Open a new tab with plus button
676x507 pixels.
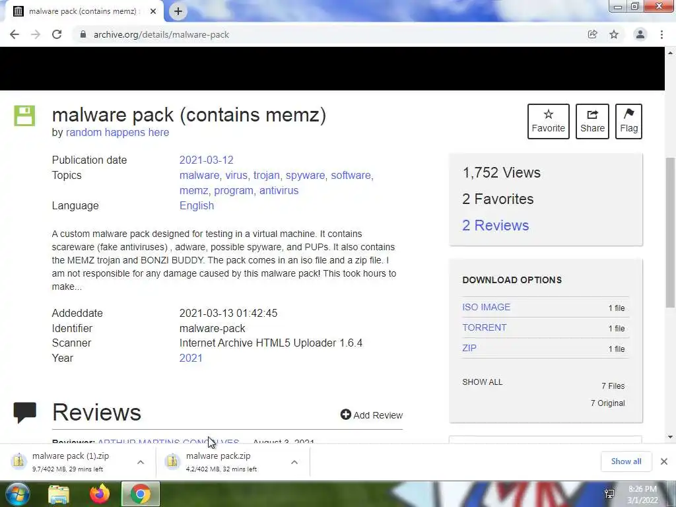(178, 11)
